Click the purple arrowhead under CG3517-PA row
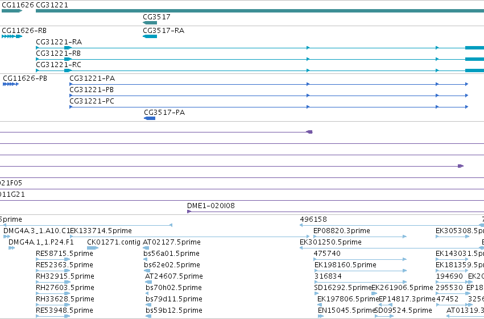Screen dimensions: 484x319 click(309, 132)
